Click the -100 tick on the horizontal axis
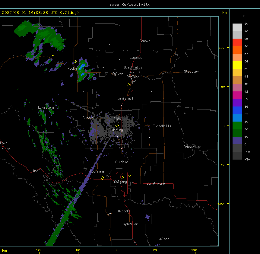This screenshot has width=260, height=254. point(38,250)
